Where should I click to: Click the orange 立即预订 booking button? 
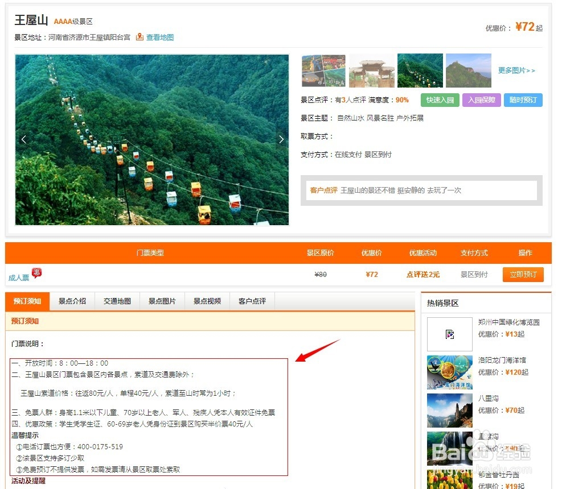coord(523,274)
